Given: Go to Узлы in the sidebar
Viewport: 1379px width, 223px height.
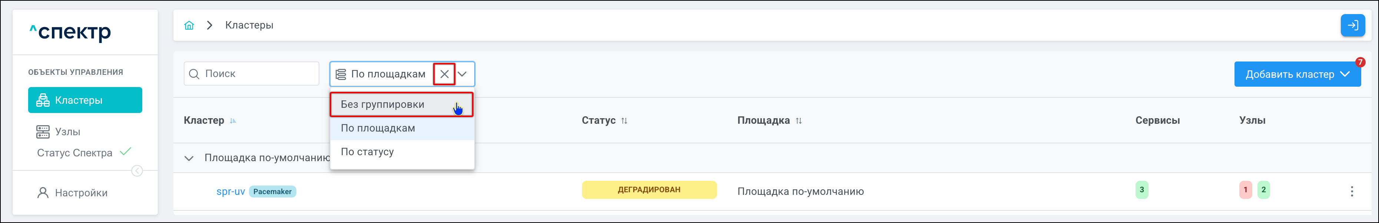Looking at the screenshot, I should click(x=67, y=132).
